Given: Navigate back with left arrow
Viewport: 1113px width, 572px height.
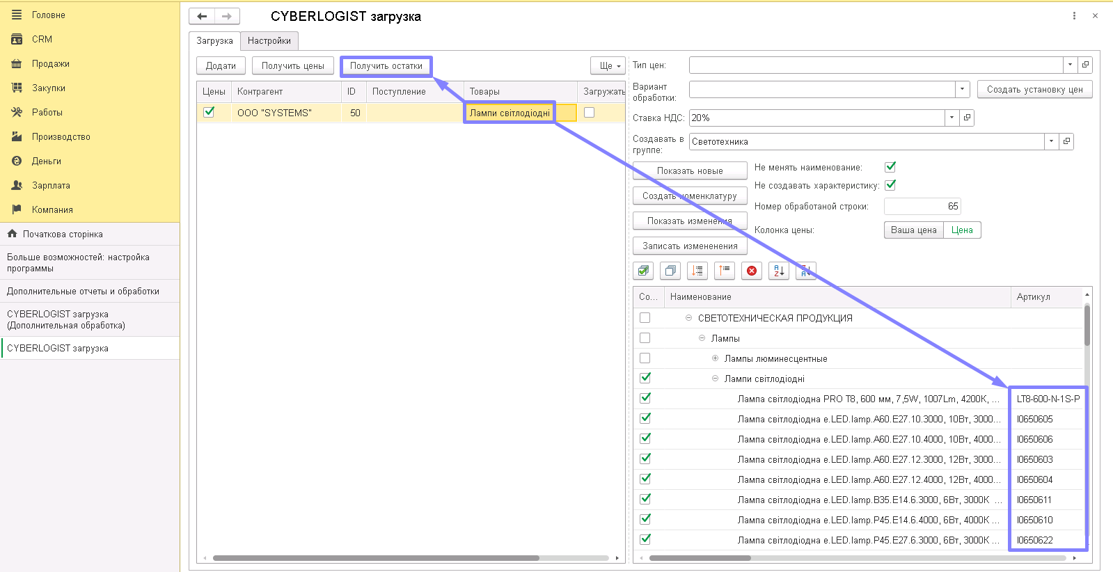Looking at the screenshot, I should [202, 16].
